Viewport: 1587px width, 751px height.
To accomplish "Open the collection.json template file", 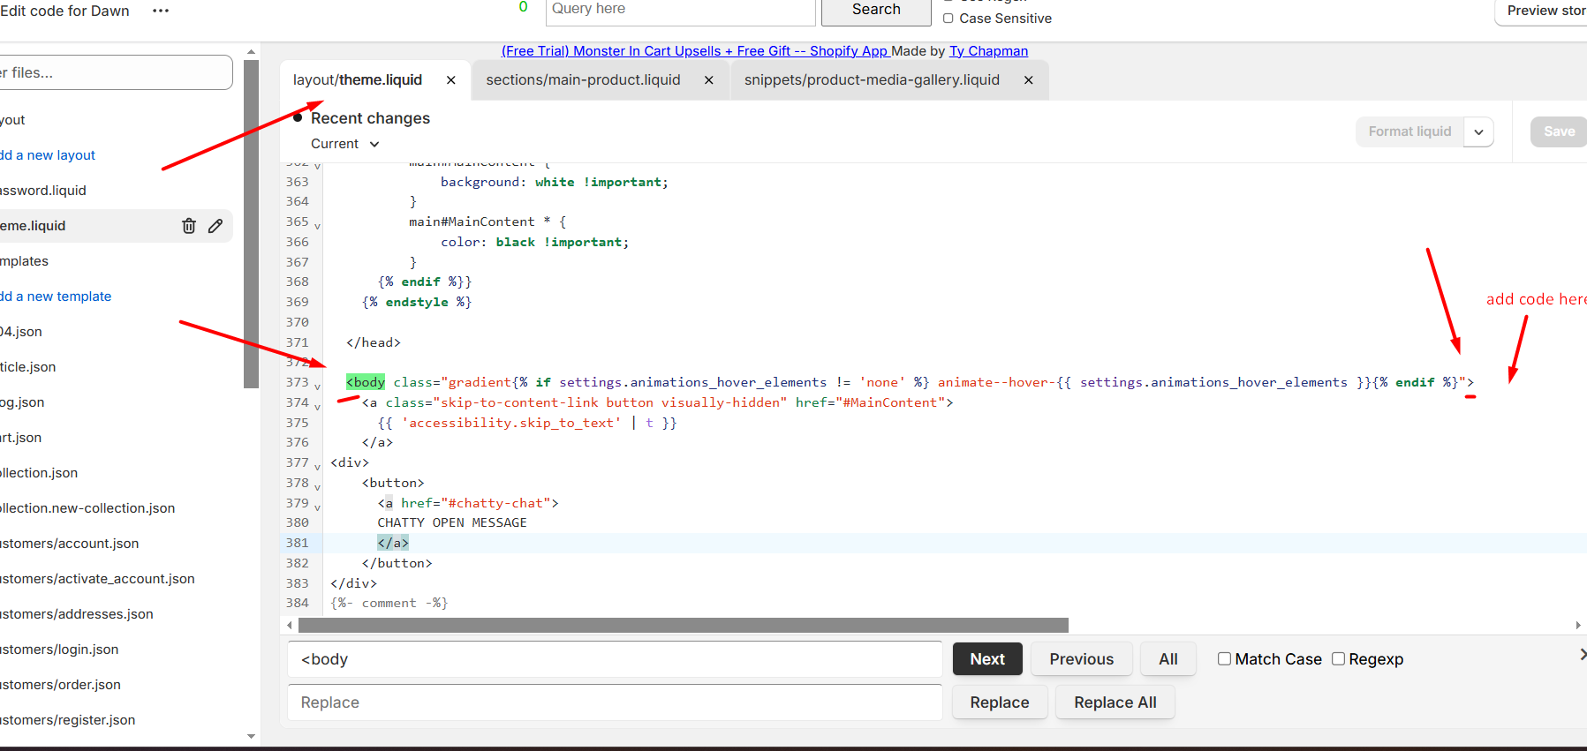I will pos(39,473).
